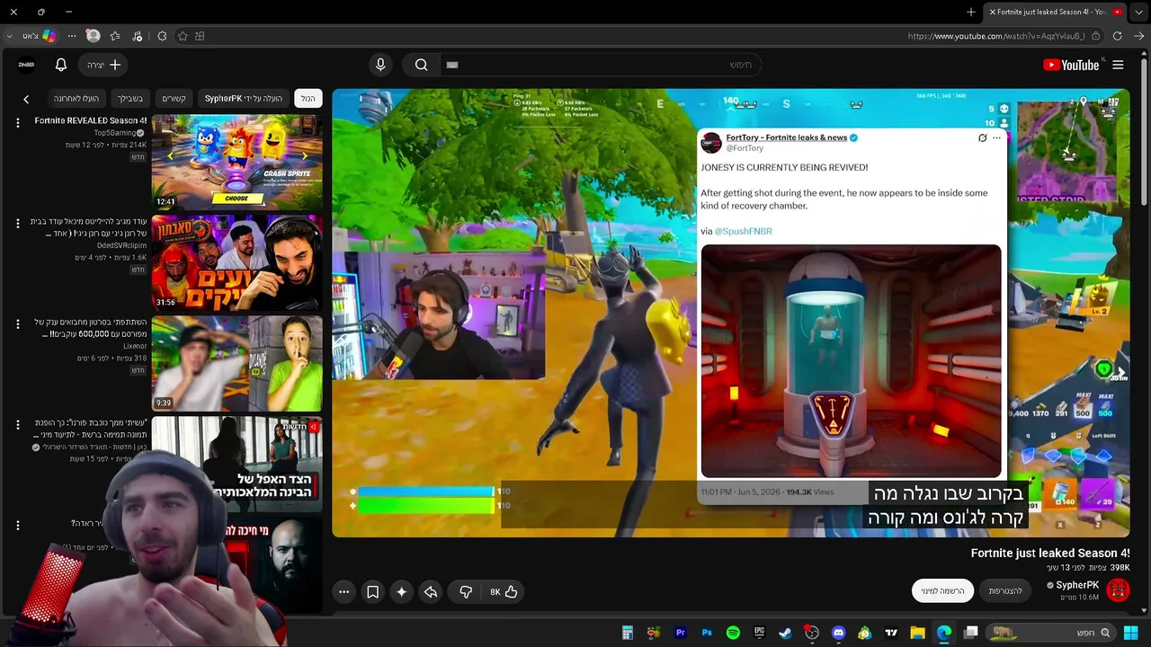
Task: Open options menu for the Lixenor video
Action: [x=17, y=323]
